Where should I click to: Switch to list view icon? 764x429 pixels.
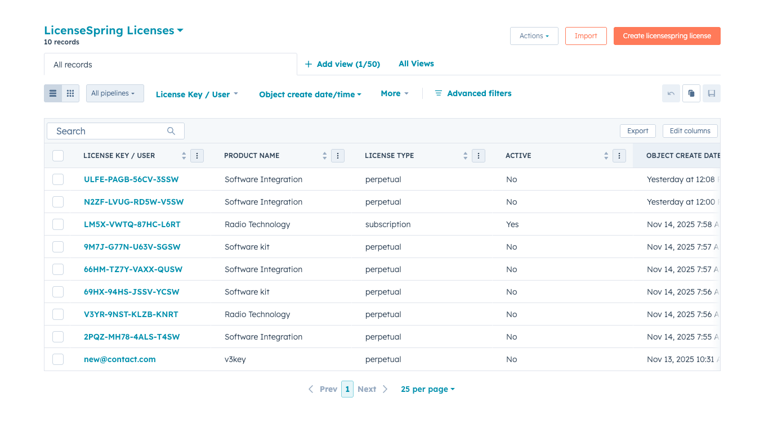pos(53,93)
